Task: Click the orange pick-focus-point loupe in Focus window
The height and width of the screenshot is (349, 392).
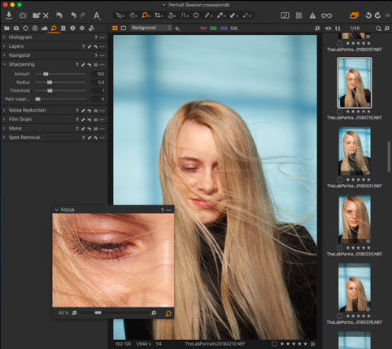Action: tap(168, 313)
